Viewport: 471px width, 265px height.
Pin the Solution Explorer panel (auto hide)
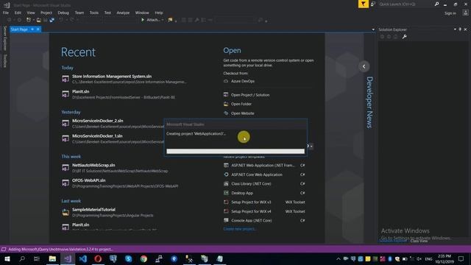tap(460, 29)
